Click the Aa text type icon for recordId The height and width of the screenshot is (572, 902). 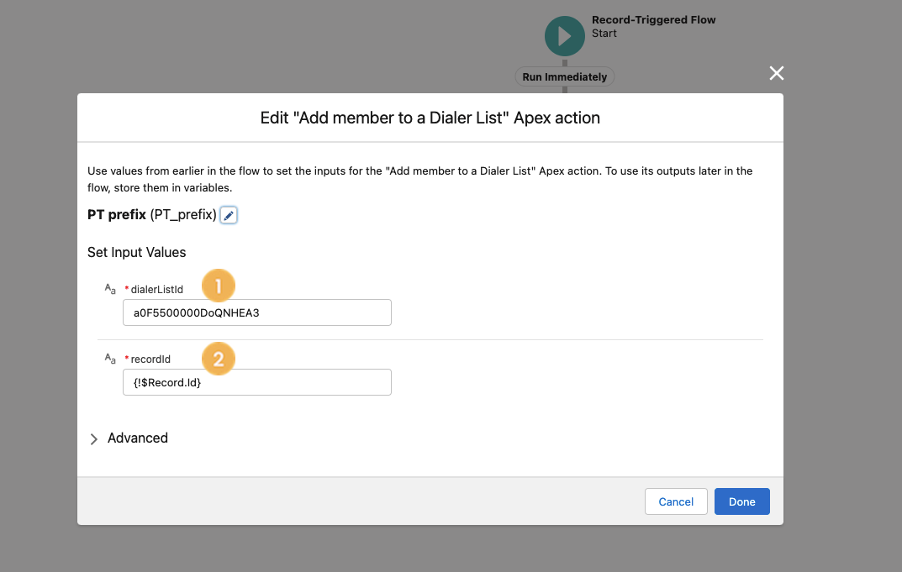pos(110,359)
